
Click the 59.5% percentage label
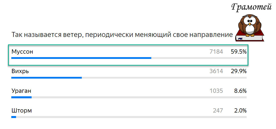click(239, 52)
